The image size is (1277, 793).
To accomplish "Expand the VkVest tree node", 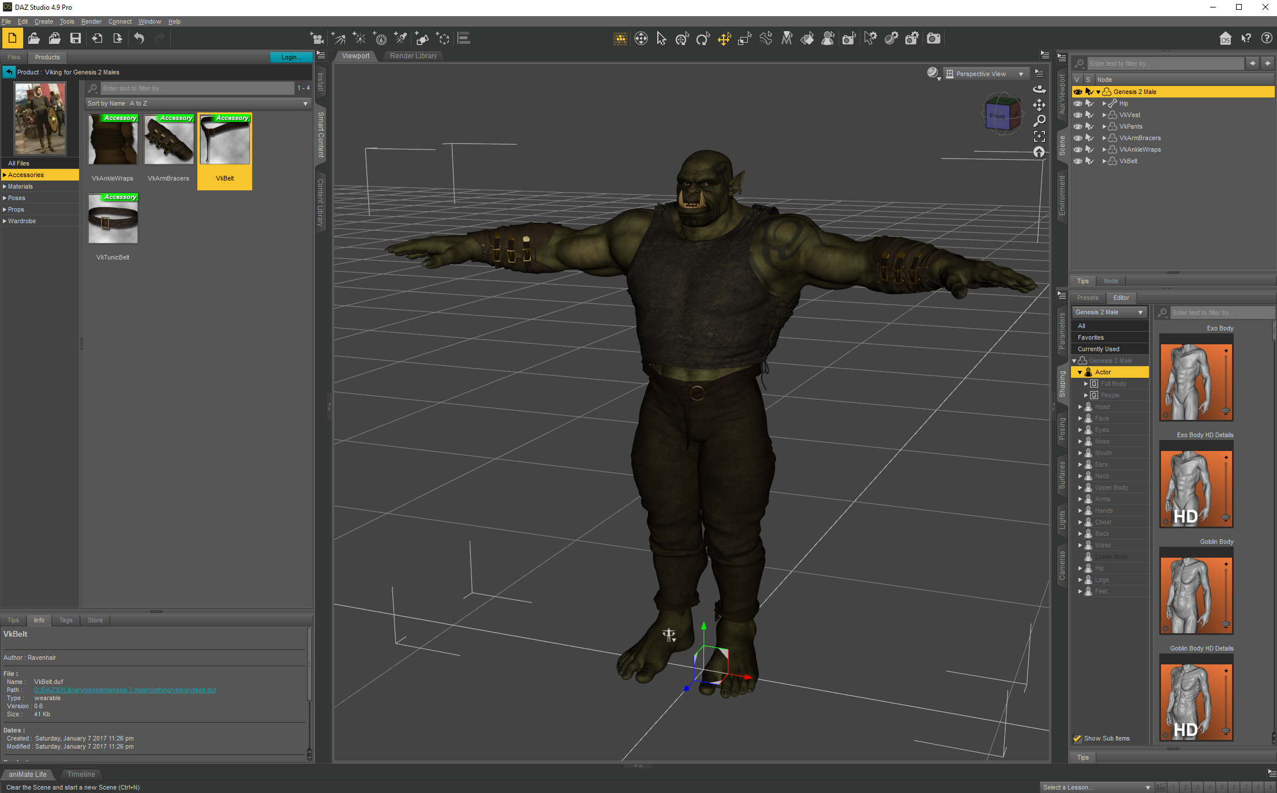I will point(1104,115).
